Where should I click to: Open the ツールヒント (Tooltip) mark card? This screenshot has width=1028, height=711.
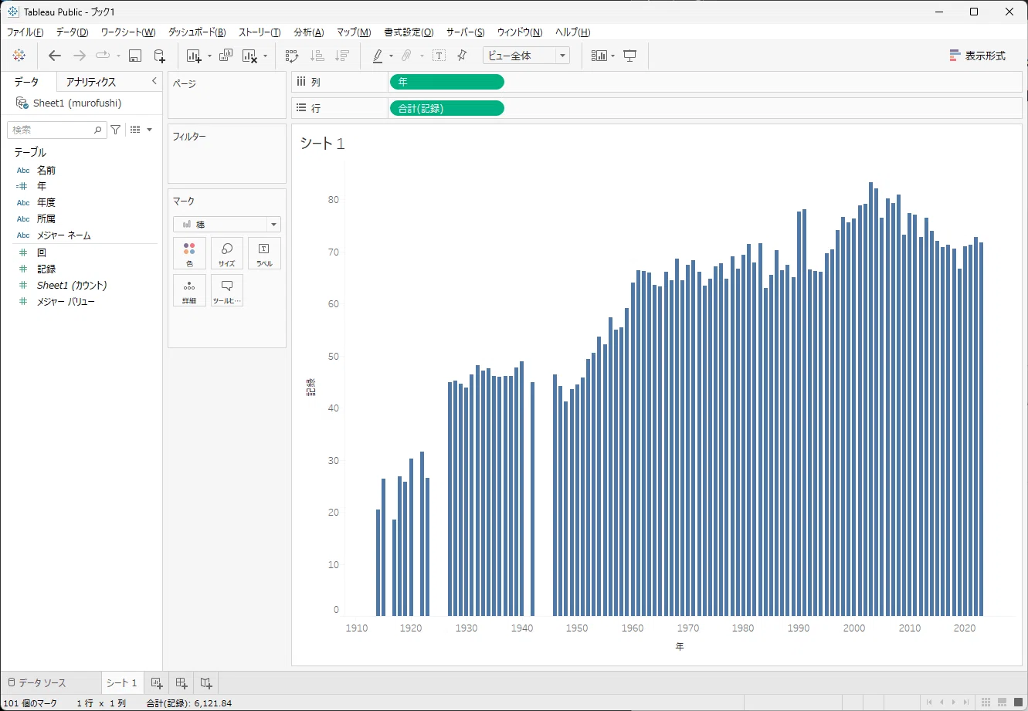(x=227, y=290)
